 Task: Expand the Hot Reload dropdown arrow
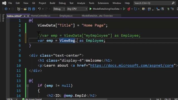(x=132, y=9)
